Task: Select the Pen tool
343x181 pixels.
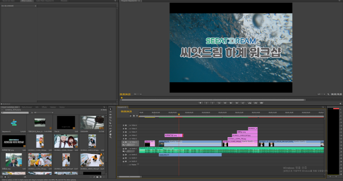Action: (110, 132)
